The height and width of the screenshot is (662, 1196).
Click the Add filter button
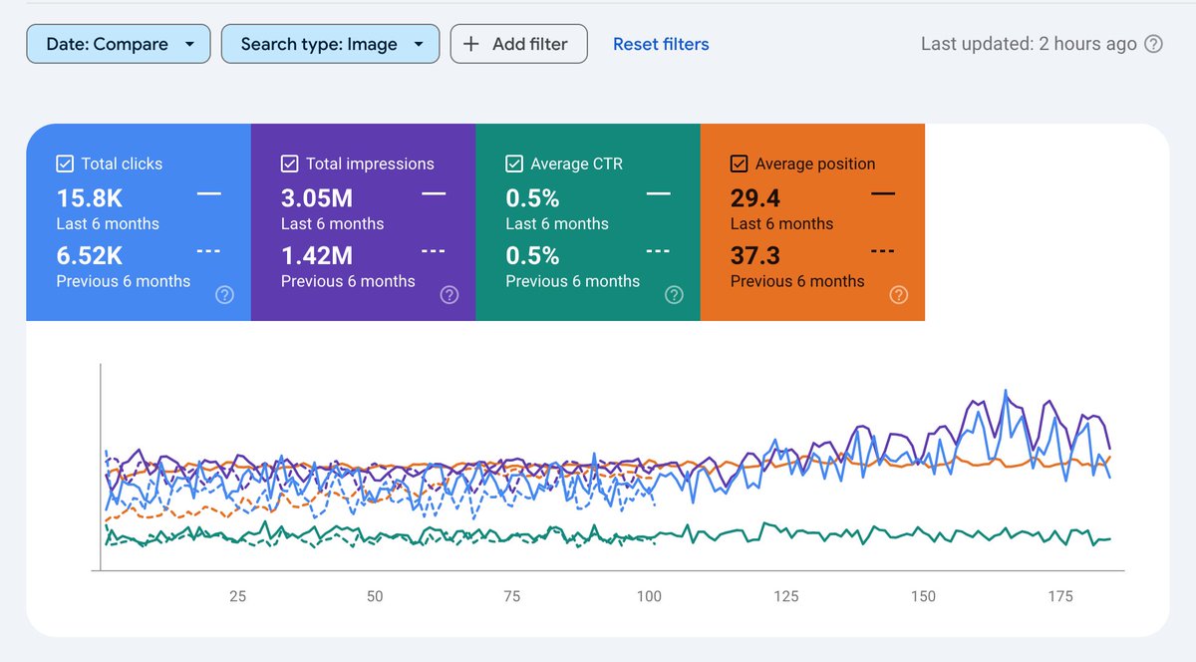pos(518,43)
